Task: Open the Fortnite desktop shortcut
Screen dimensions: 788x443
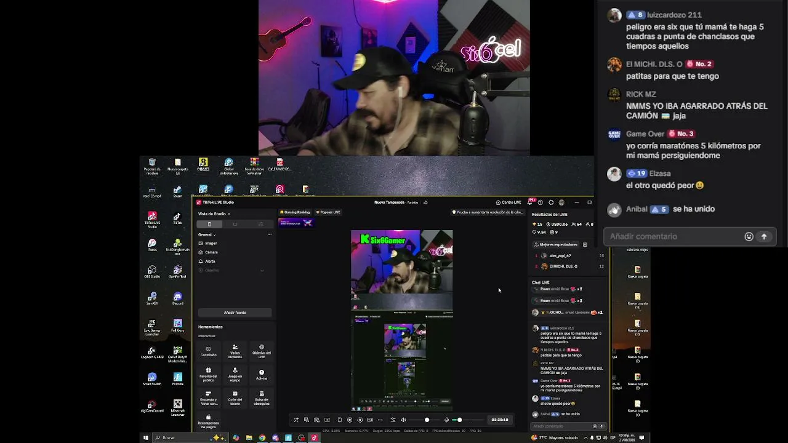Action: [x=178, y=379]
